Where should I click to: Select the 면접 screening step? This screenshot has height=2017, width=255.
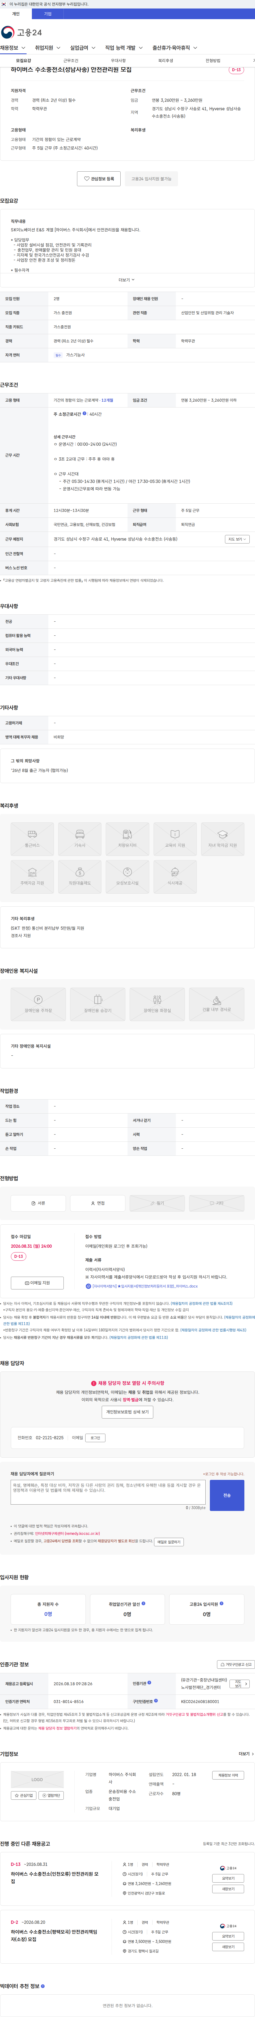pos(98,1203)
